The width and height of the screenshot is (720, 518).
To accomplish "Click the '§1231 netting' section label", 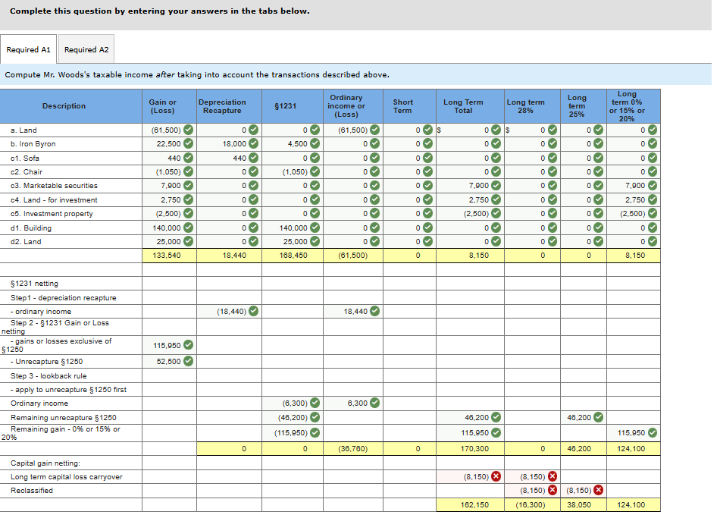I will [34, 284].
